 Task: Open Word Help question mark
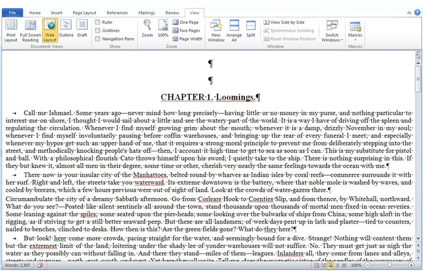[x=417, y=12]
